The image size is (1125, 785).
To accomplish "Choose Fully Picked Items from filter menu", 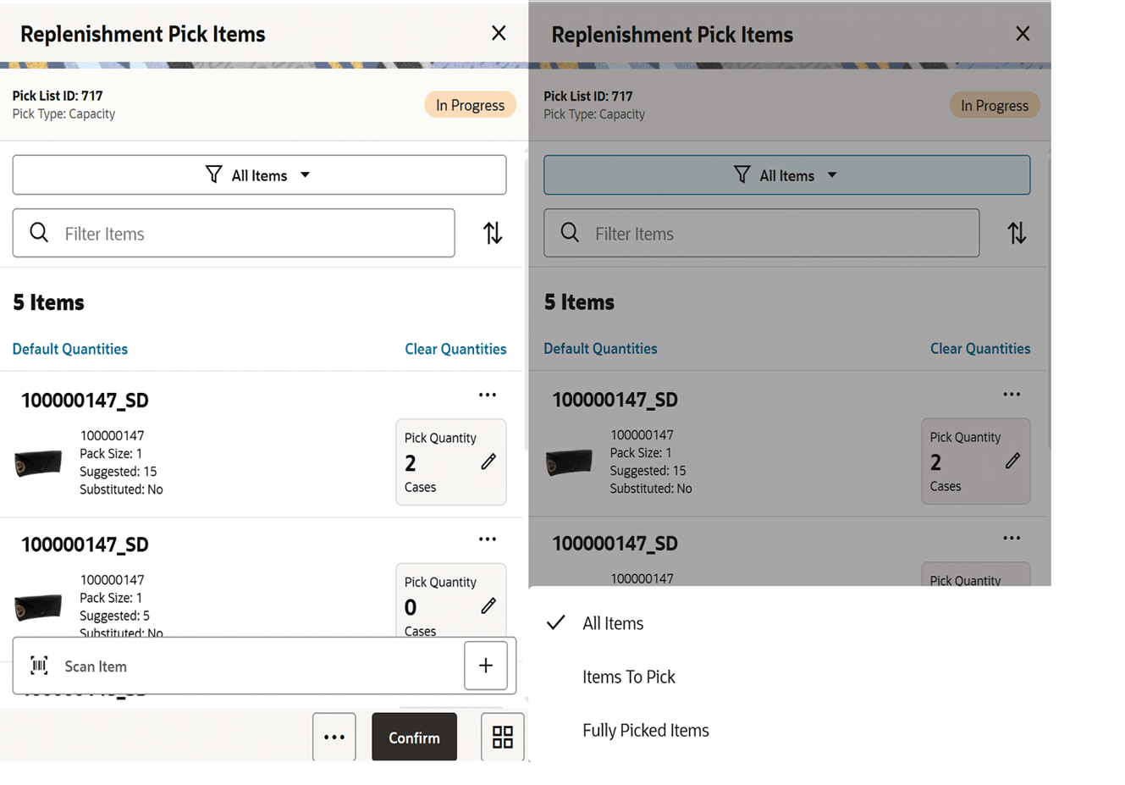I will tap(645, 730).
